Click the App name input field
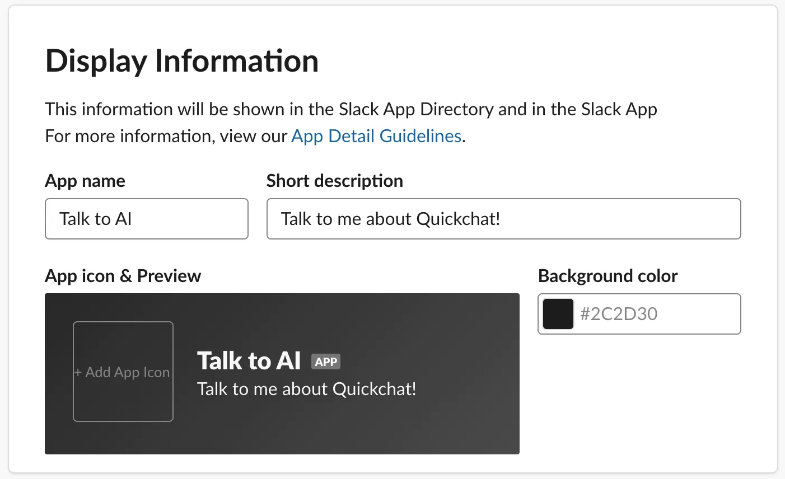Screen dimensions: 785x479 pos(147,219)
